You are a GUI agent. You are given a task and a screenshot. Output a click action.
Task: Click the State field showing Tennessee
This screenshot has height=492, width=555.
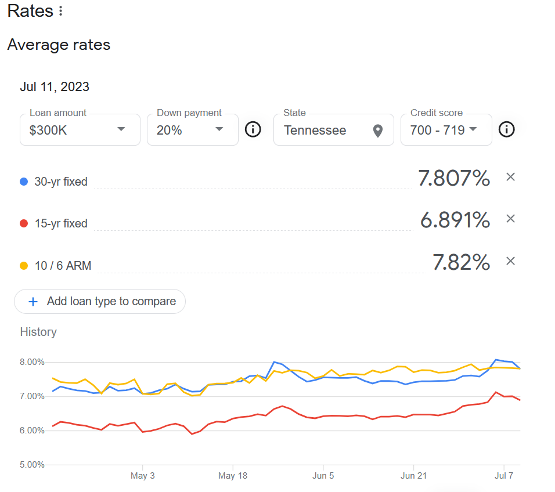tap(333, 129)
